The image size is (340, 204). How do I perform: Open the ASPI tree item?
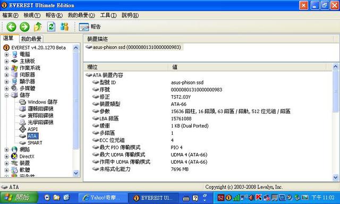point(28,129)
